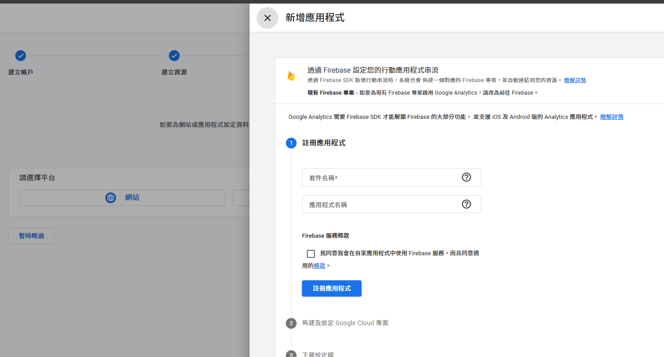Click the Firebase 服務條款 heading
The height and width of the screenshot is (357, 664).
(326, 236)
